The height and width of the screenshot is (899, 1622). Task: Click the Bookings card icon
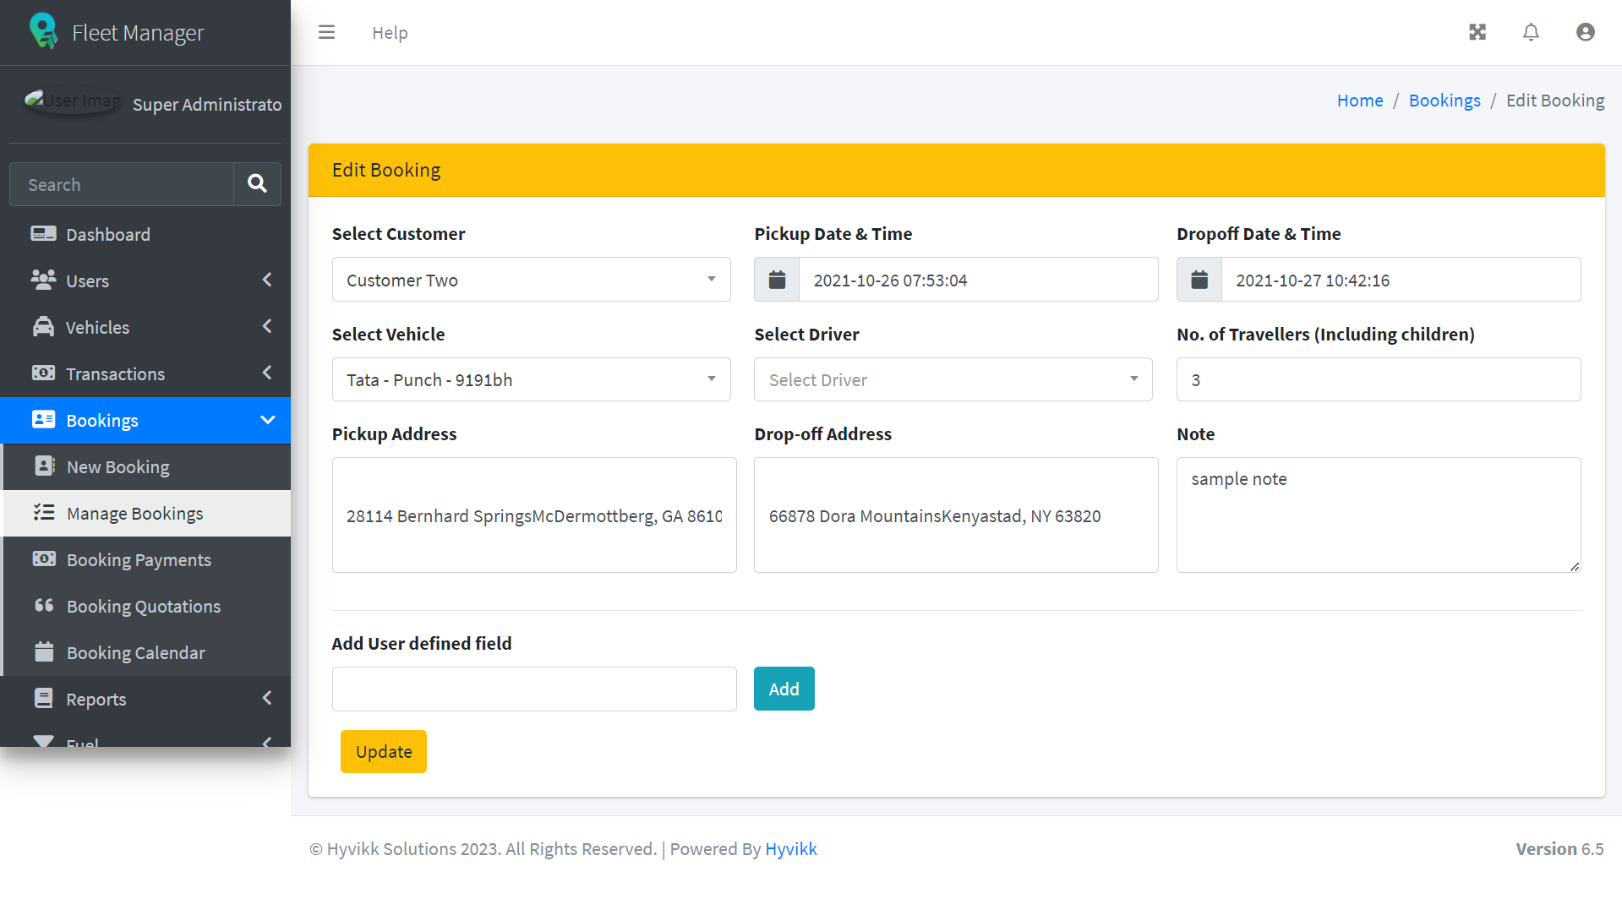click(43, 420)
